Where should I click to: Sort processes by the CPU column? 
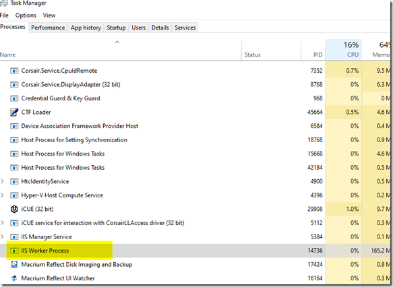point(344,50)
